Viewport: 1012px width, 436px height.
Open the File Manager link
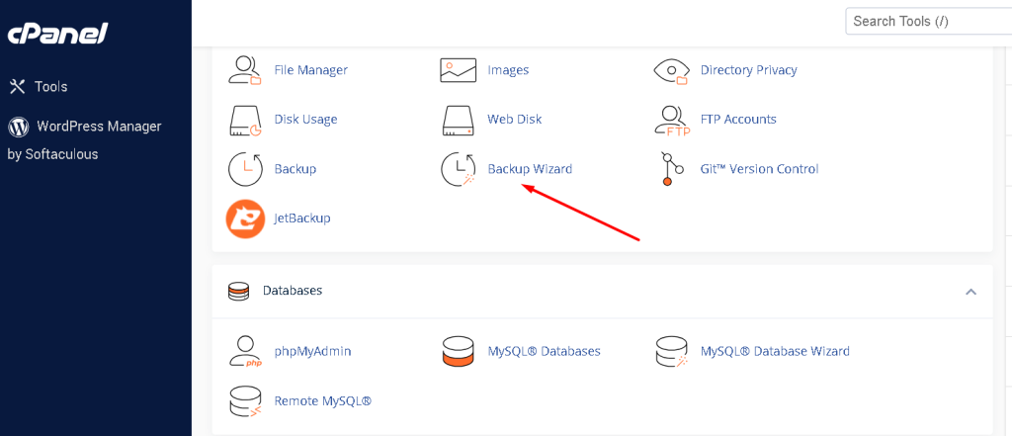point(311,70)
